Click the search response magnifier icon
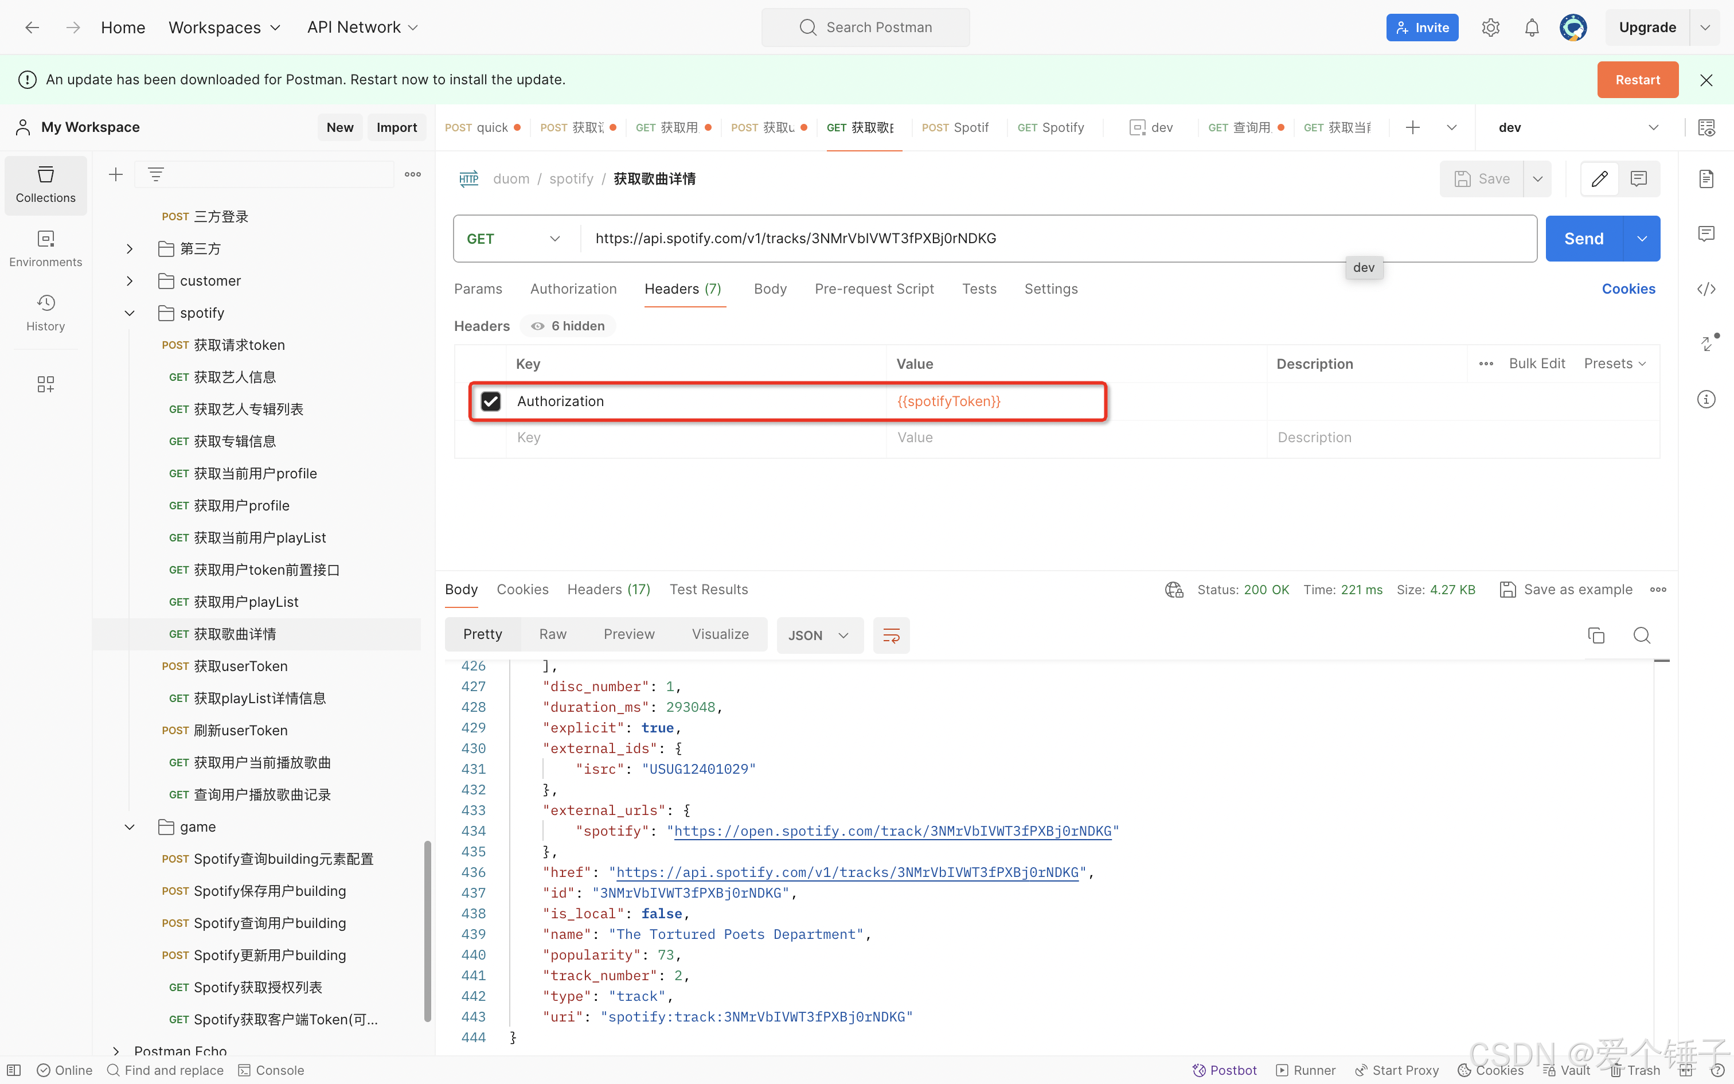The image size is (1734, 1084). 1642,635
